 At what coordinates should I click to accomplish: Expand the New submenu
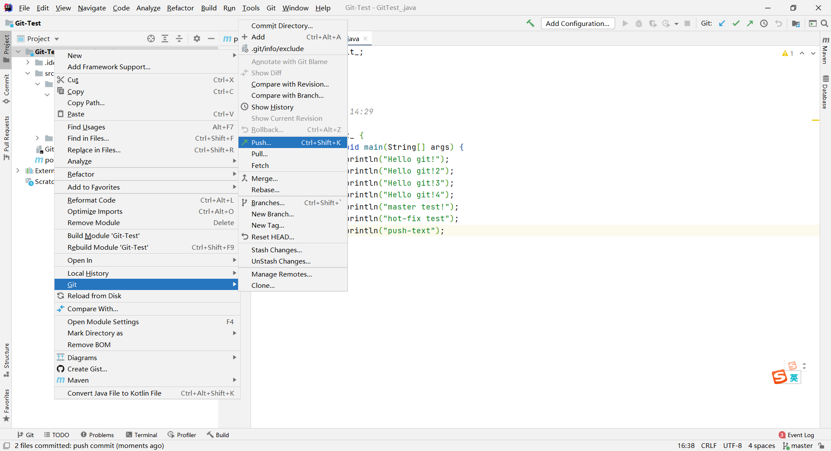point(147,55)
